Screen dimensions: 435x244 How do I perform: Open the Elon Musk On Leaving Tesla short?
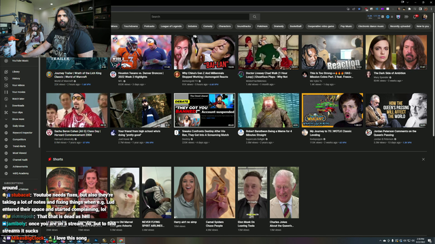tap(252, 192)
